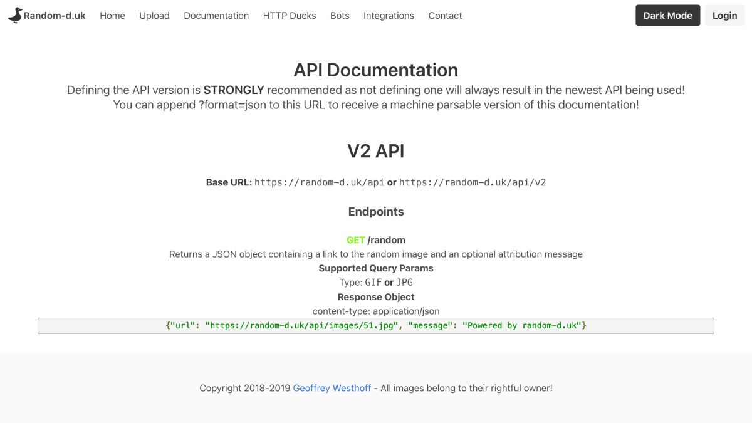The height and width of the screenshot is (423, 752).
Task: Open the Random-d.uk brand link
Action: (47, 16)
